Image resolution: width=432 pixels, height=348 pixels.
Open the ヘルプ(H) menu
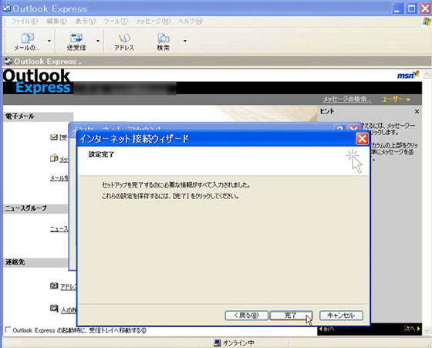(x=191, y=21)
